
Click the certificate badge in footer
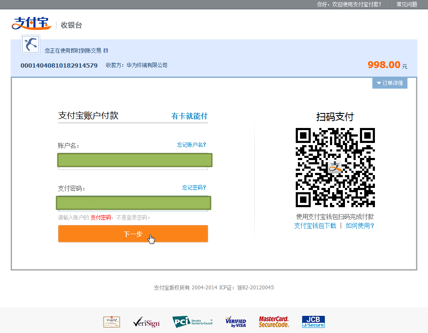pyautogui.click(x=112, y=322)
